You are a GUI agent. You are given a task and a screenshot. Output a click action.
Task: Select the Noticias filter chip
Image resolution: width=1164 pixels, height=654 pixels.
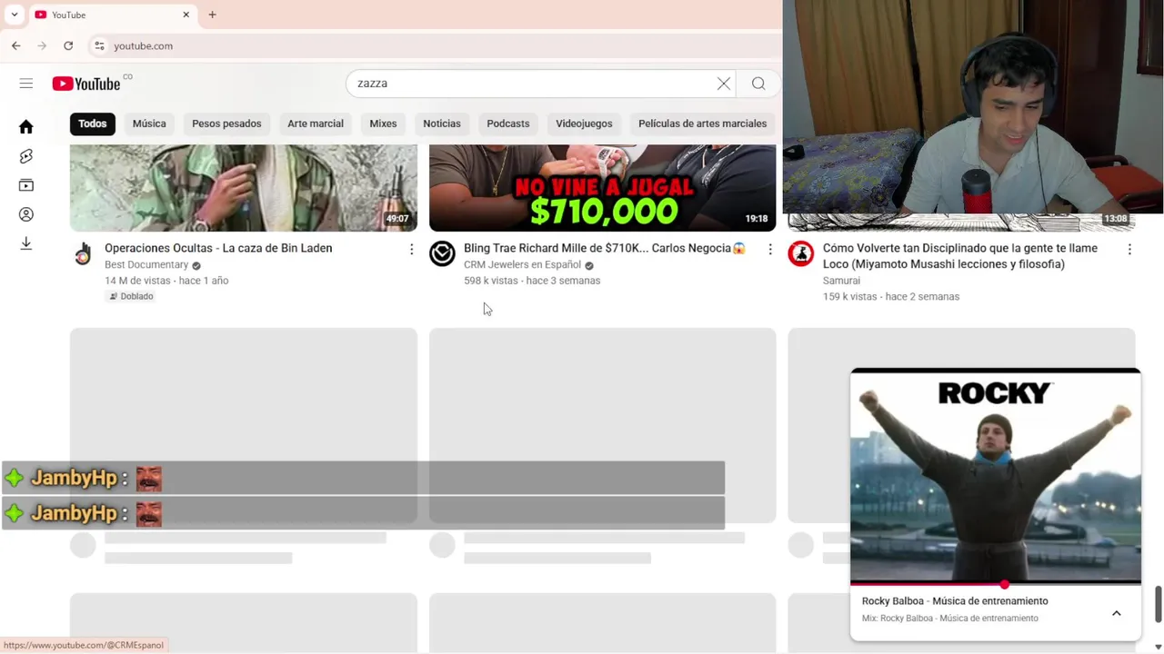442,124
